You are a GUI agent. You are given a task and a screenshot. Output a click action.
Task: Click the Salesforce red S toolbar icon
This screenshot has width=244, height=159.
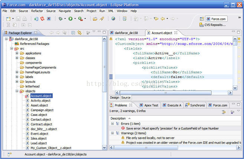[42, 19]
